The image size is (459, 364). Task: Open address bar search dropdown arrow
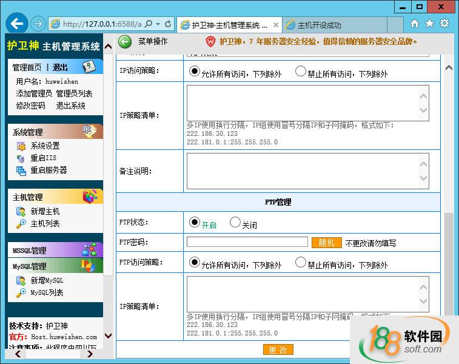[x=159, y=24]
